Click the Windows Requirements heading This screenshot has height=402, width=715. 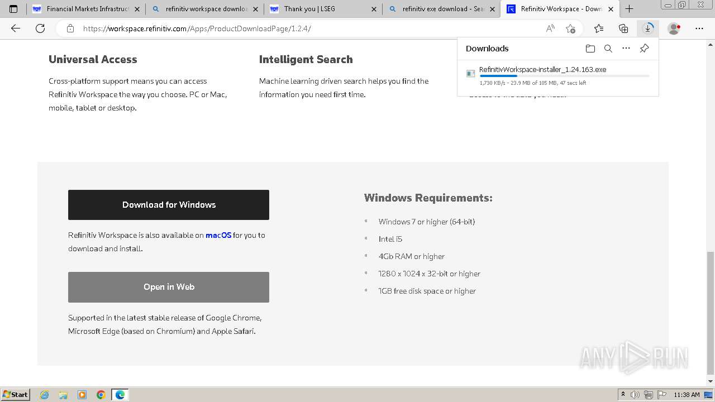pyautogui.click(x=428, y=198)
